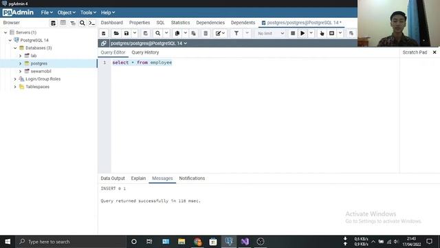This screenshot has width=440, height=248.
Task: Click the Find magnifier icon in query toolbar
Action: click(x=157, y=33)
